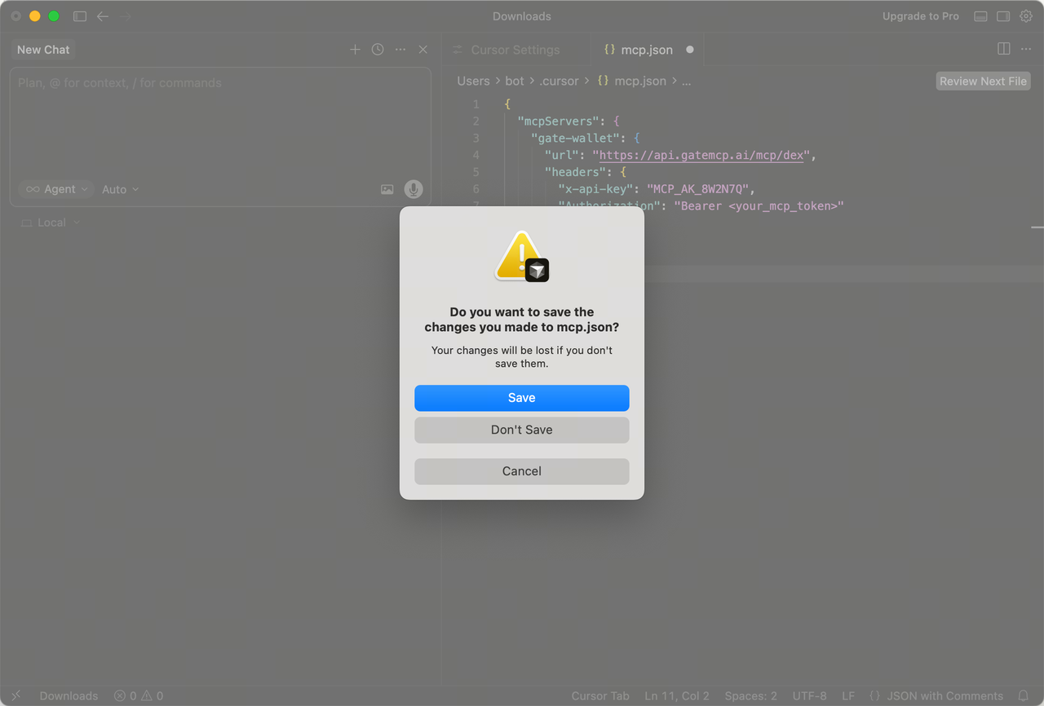Switch to the Cursor Settings tab
The height and width of the screenshot is (706, 1044).
(515, 50)
